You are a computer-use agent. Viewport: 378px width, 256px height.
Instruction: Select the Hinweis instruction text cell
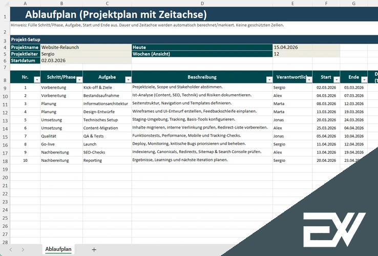coord(194,28)
